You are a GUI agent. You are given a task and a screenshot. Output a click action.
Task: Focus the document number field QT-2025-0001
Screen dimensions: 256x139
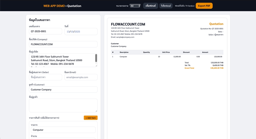click(45, 31)
